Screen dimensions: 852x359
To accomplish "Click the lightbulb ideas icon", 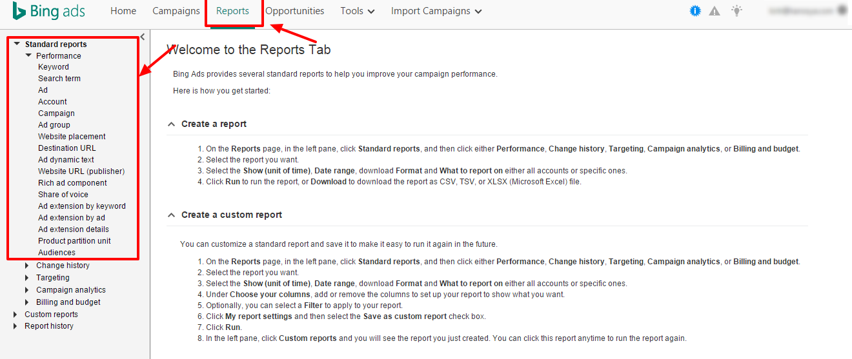I will click(x=736, y=10).
